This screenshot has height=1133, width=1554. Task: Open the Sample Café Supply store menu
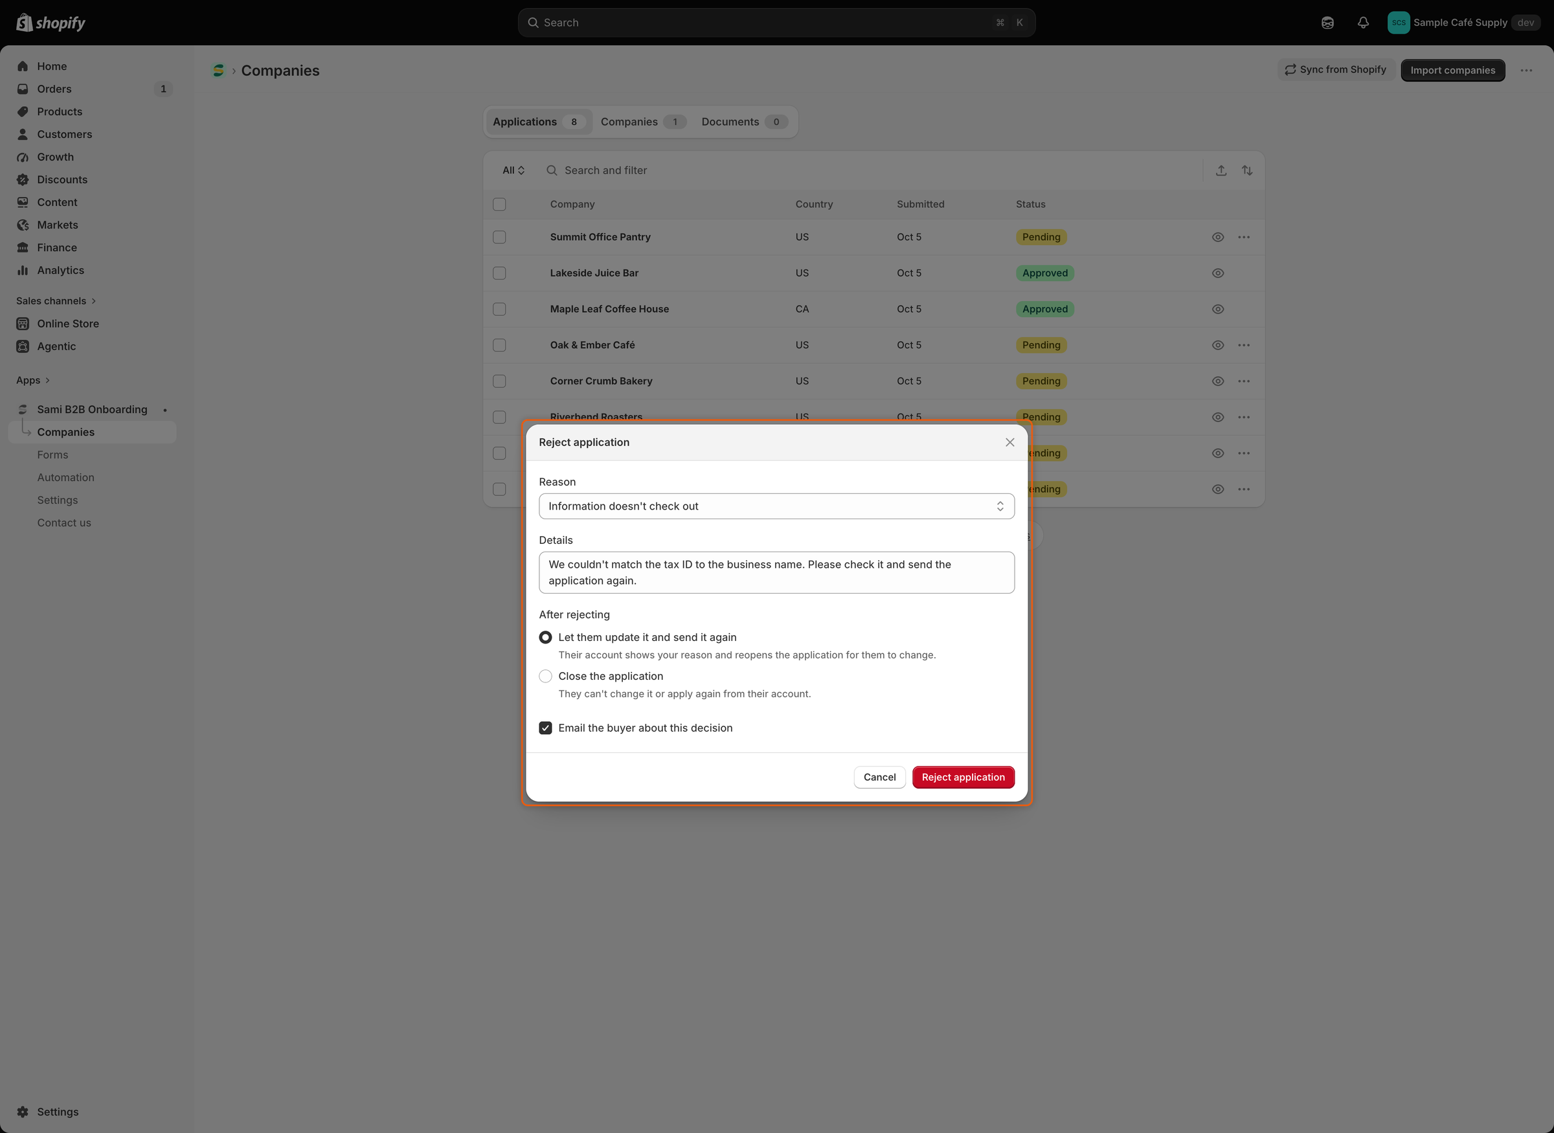point(1462,23)
